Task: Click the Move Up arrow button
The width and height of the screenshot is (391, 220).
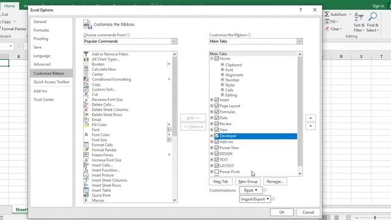Action: [310, 118]
